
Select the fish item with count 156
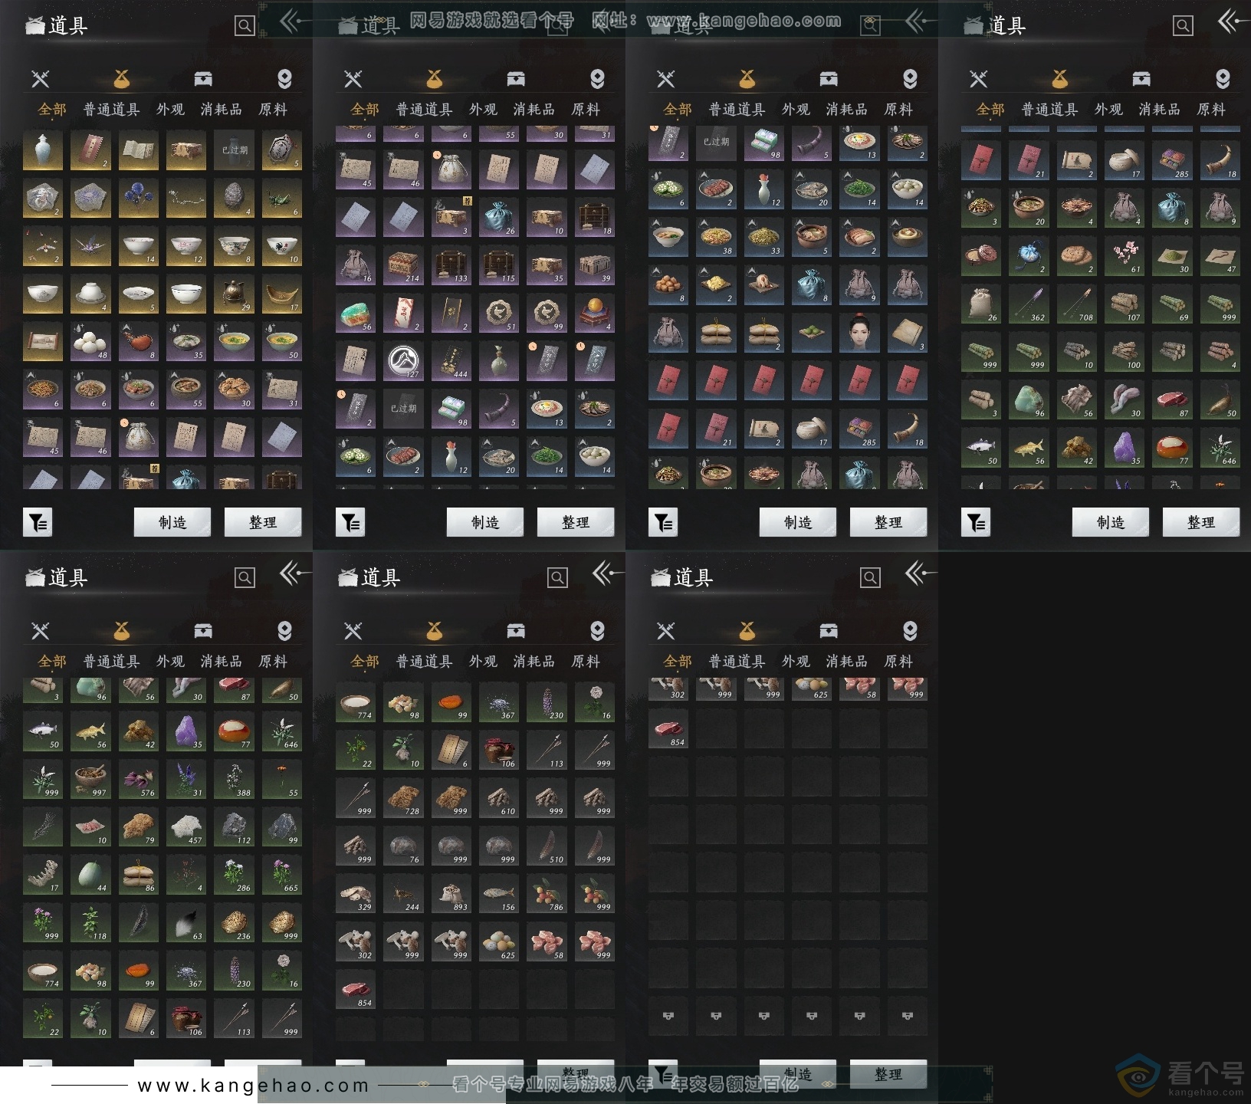(499, 893)
